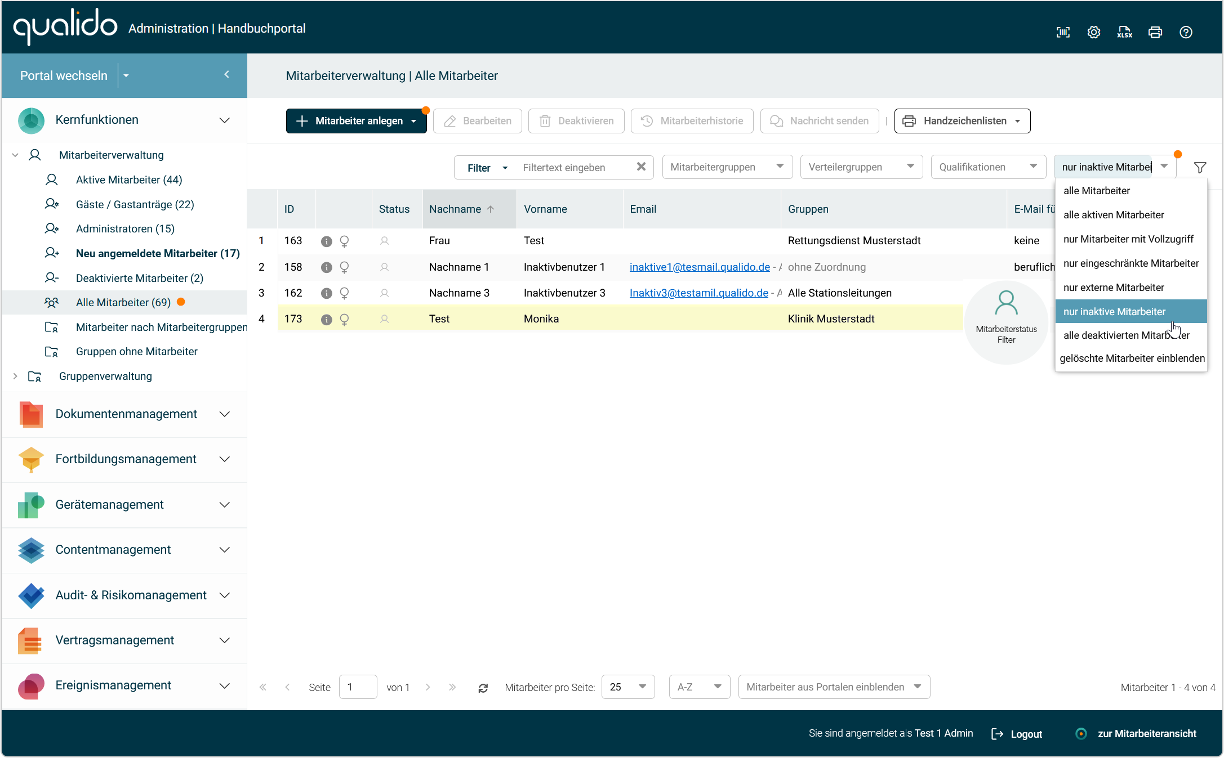Select 'alle aktiven Mitarbeiter' option
The height and width of the screenshot is (758, 1224).
point(1113,215)
